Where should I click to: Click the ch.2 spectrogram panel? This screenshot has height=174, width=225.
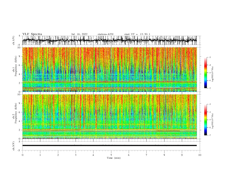(110, 117)
